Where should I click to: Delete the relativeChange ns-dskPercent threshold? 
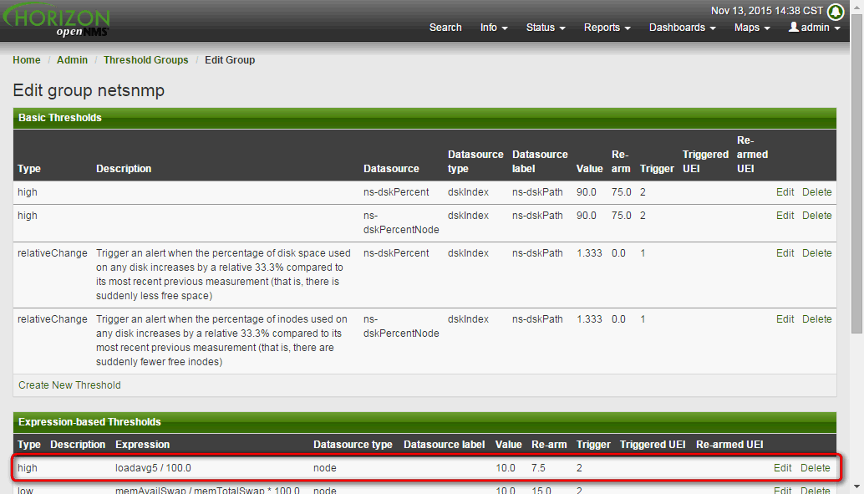click(x=816, y=252)
